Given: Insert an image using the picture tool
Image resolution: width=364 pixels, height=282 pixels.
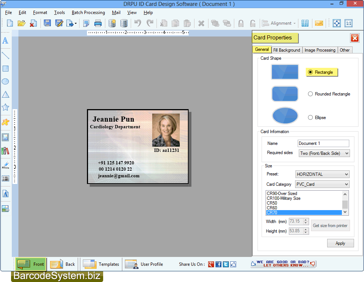Looking at the screenshot, I should [x=5, y=137].
